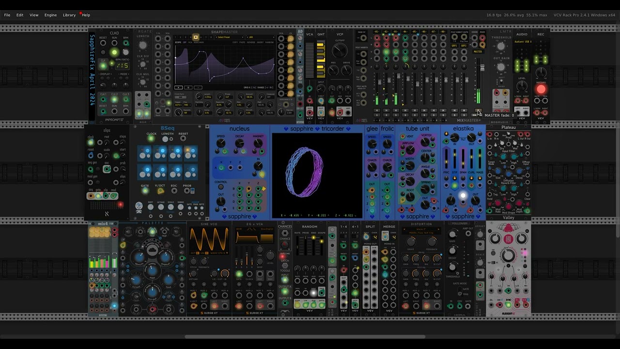Click the MASS slider on elastika
This screenshot has height=349, width=620.
(480, 159)
